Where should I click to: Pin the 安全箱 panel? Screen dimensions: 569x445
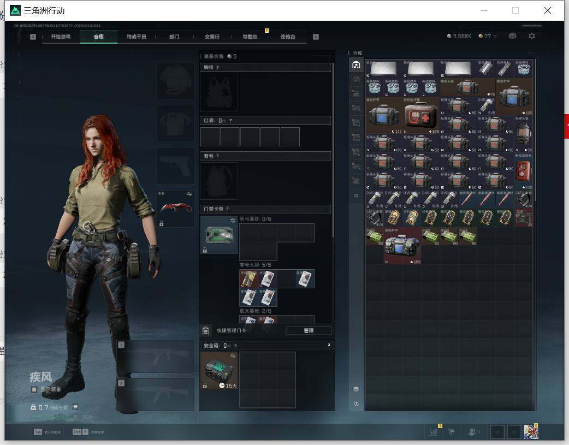[329, 346]
